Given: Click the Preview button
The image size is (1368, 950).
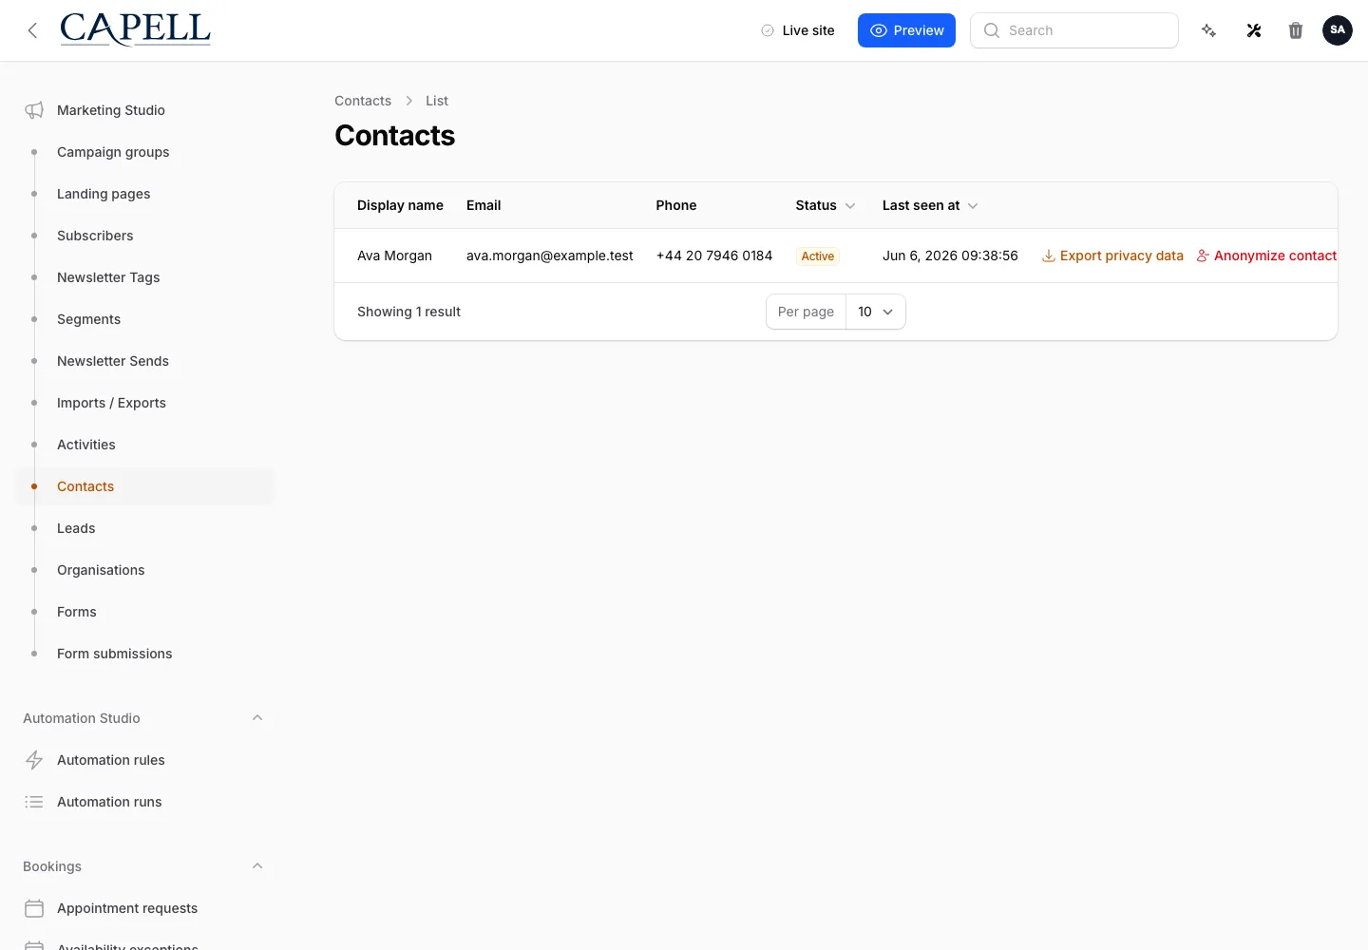Looking at the screenshot, I should [x=906, y=30].
